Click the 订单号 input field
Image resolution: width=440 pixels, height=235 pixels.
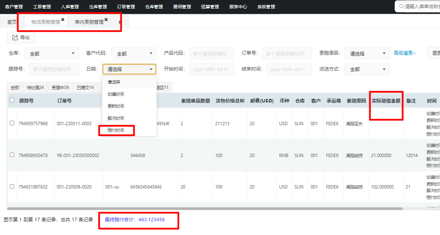pyautogui.click(x=287, y=53)
